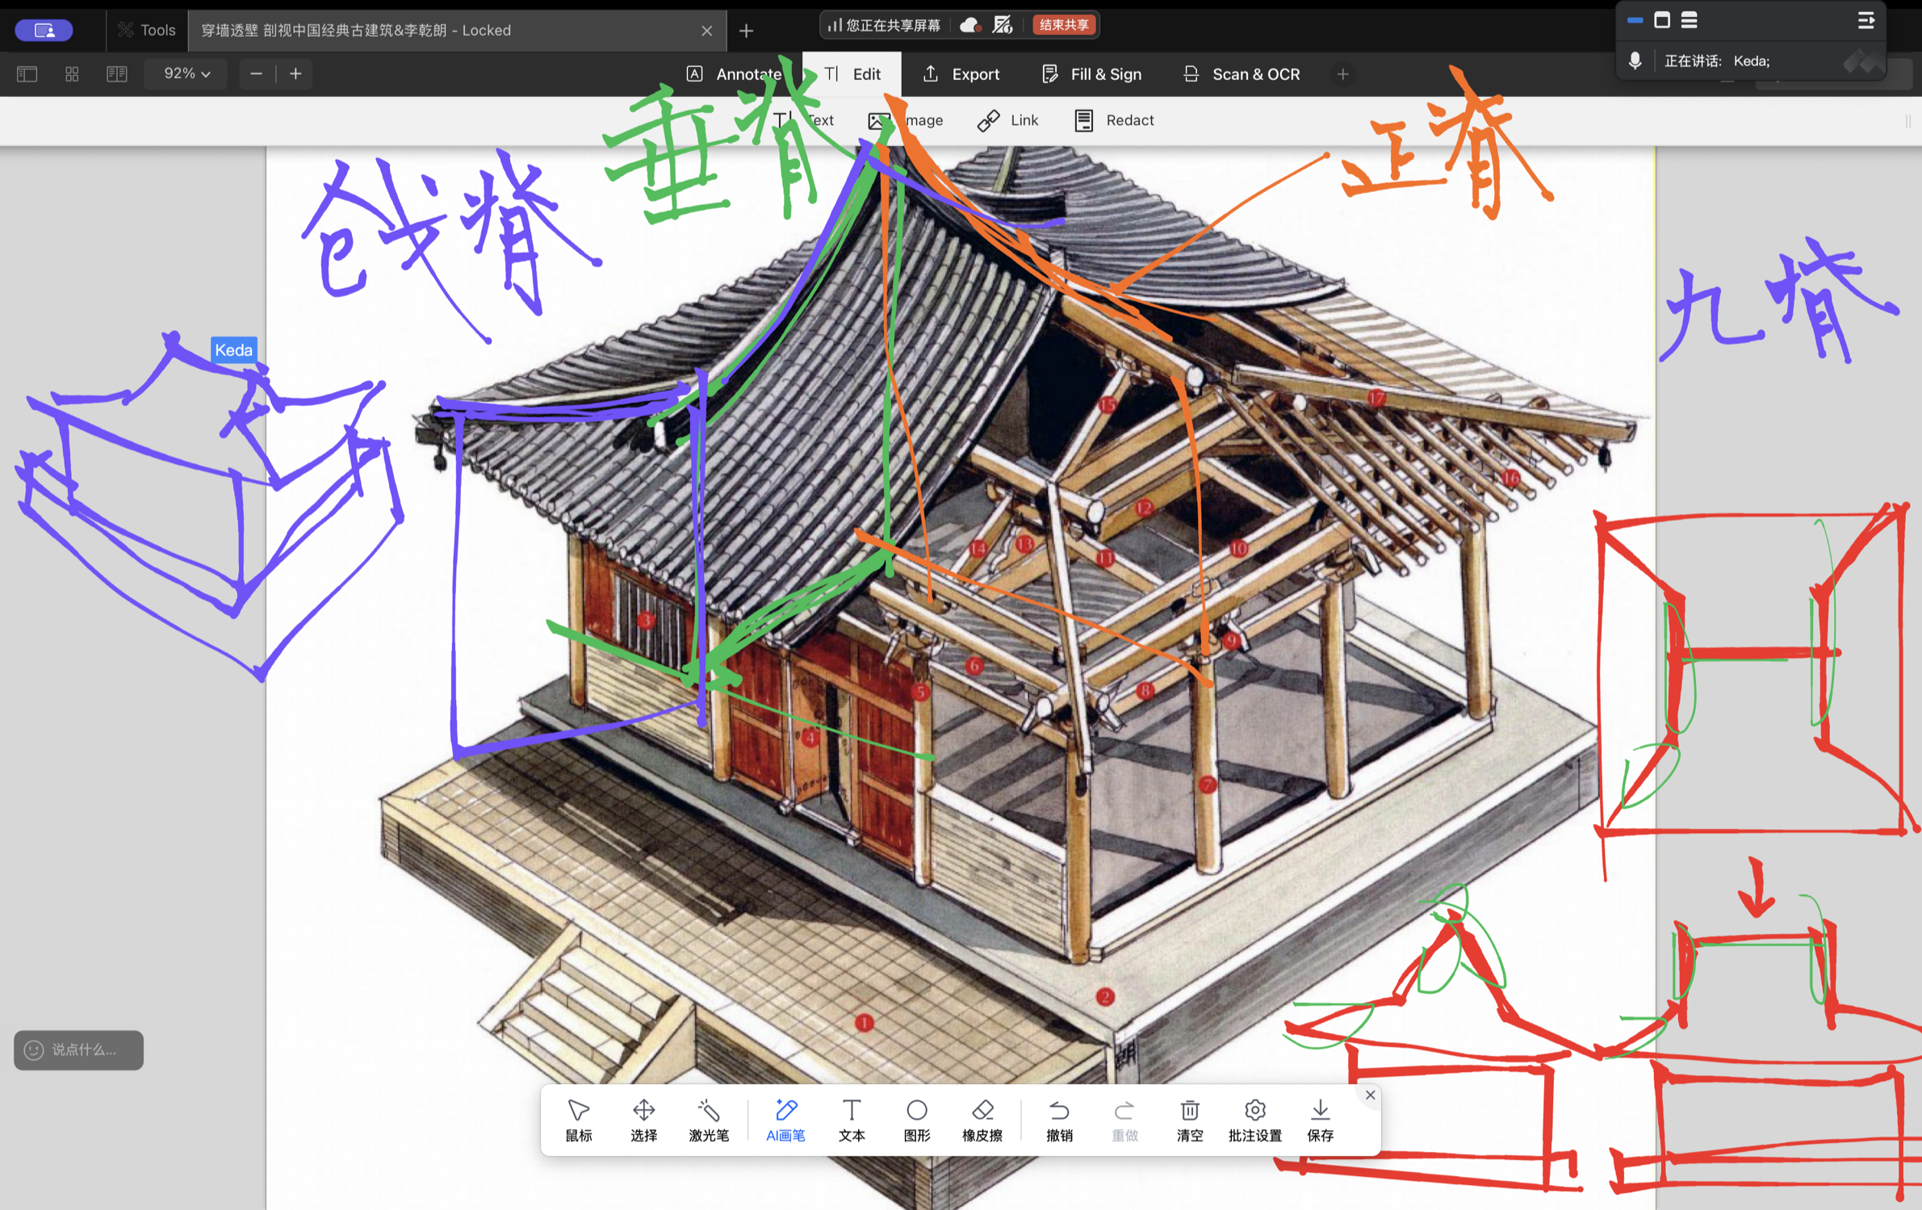Screen dimensions: 1922x1210
Task: Click 结束共享 to stop sharing
Action: pyautogui.click(x=1063, y=25)
